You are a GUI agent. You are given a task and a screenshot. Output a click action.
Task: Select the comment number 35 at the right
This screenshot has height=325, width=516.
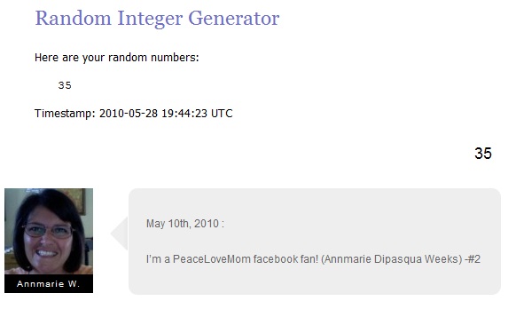[x=483, y=154]
